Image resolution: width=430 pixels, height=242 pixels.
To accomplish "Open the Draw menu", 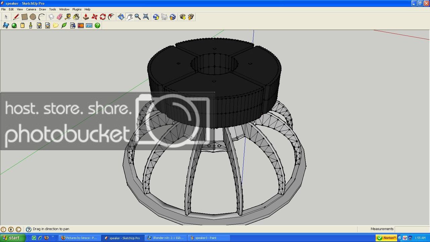I will (x=42, y=9).
